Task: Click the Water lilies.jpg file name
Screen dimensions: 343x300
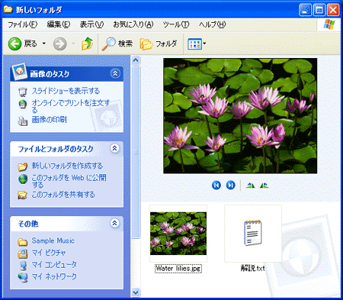Action: (x=178, y=268)
